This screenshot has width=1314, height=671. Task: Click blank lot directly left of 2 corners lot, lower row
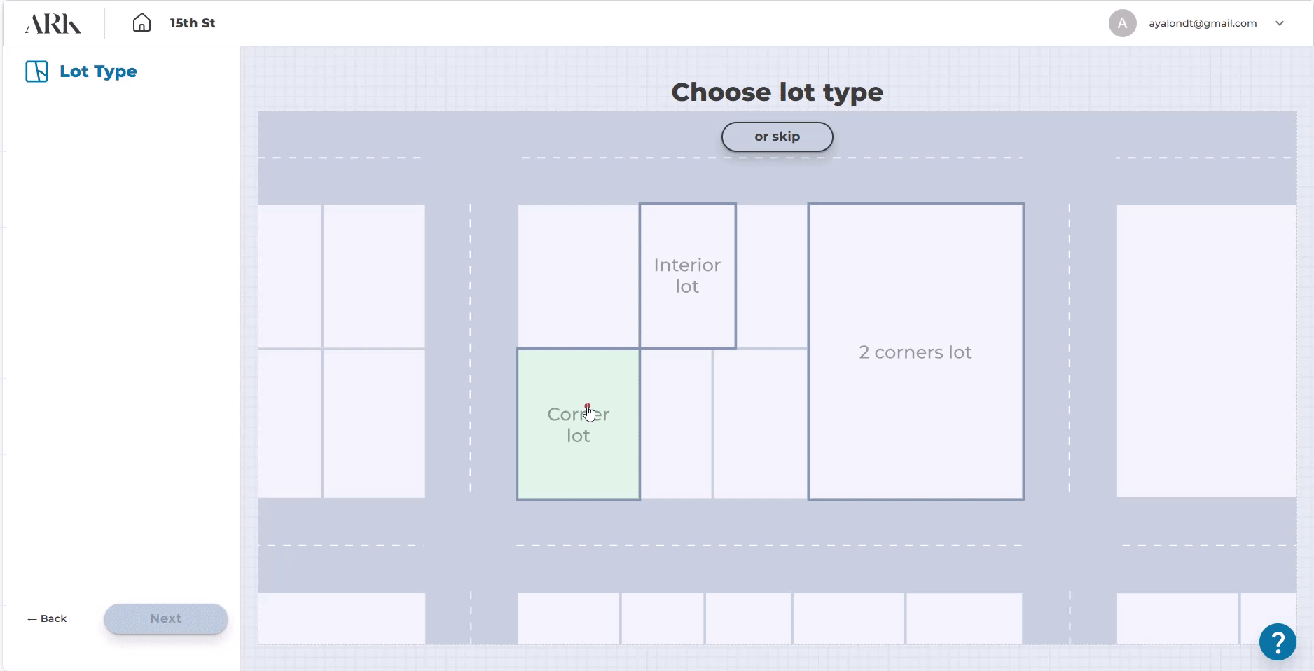point(760,424)
